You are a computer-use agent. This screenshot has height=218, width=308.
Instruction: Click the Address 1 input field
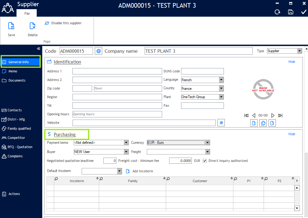[x=117, y=71]
